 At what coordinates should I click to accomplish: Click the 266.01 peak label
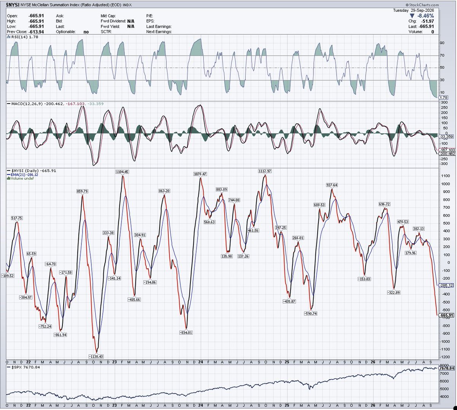coord(298,238)
